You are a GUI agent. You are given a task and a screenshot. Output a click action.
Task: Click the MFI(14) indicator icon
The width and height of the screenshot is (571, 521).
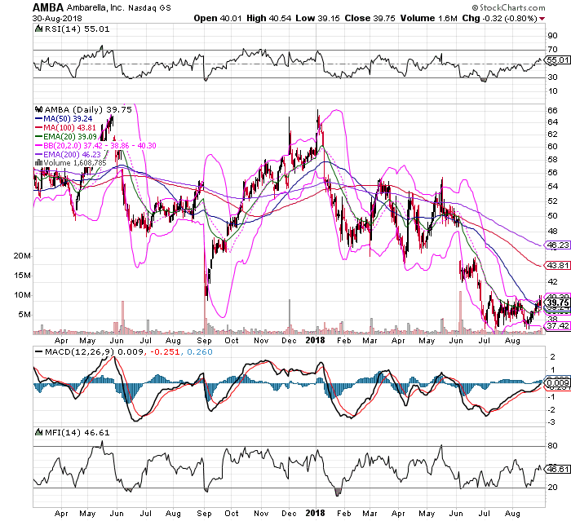point(38,432)
